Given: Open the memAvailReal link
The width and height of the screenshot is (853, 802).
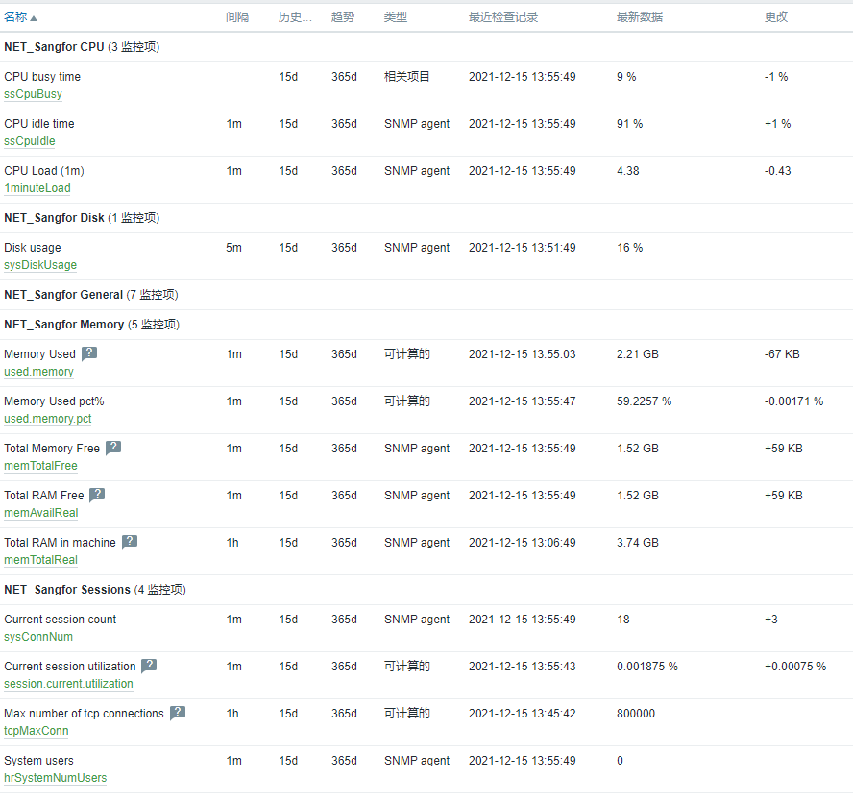Looking at the screenshot, I should (x=40, y=513).
